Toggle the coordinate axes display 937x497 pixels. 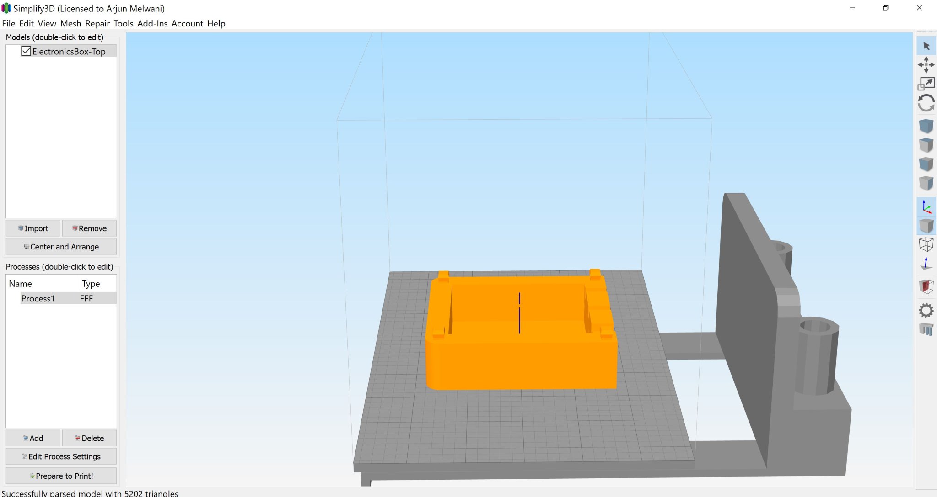tap(926, 207)
